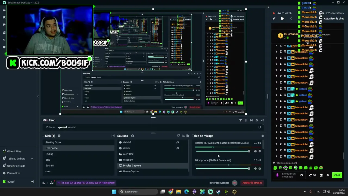Open Realtek HD Audio source settings gear
348x196 pixels.
point(260,151)
